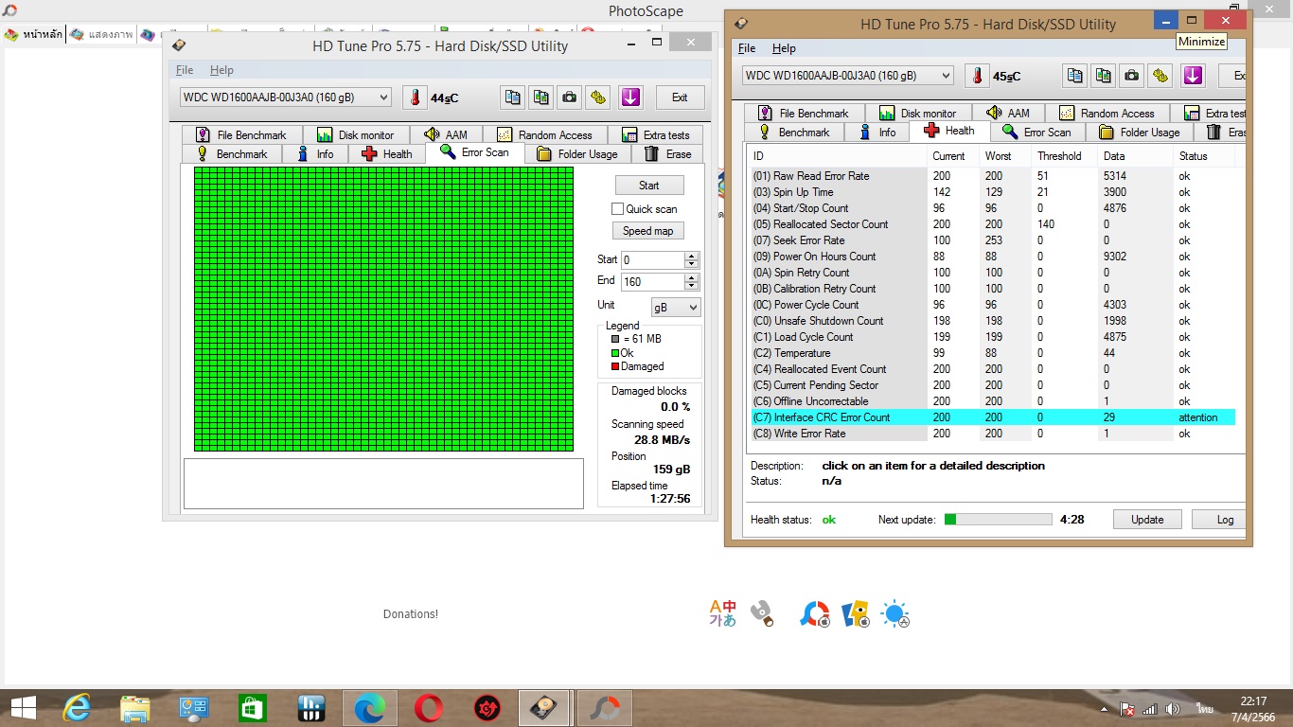Click copy text icon in right HD Tune window
This screenshot has width=1293, height=727.
coord(1074,76)
